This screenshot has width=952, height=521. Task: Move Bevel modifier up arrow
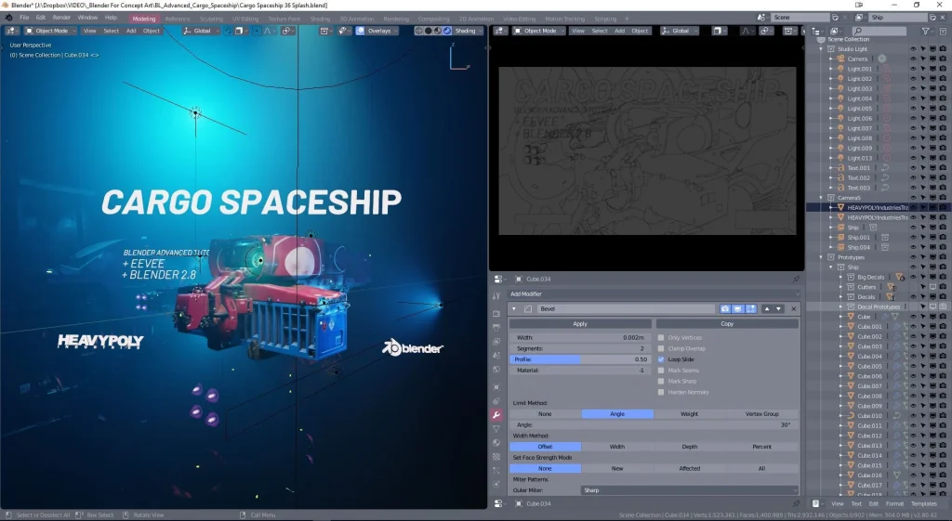tap(767, 308)
